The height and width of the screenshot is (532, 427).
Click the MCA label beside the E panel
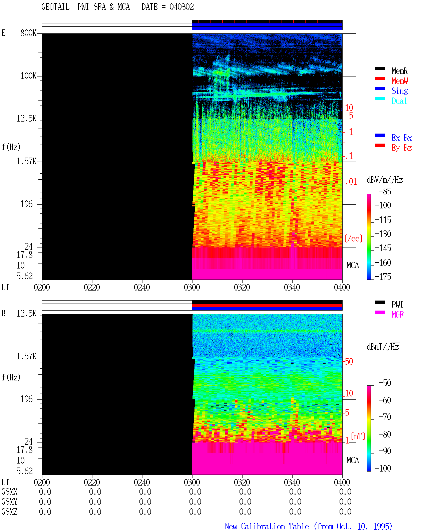click(x=353, y=265)
